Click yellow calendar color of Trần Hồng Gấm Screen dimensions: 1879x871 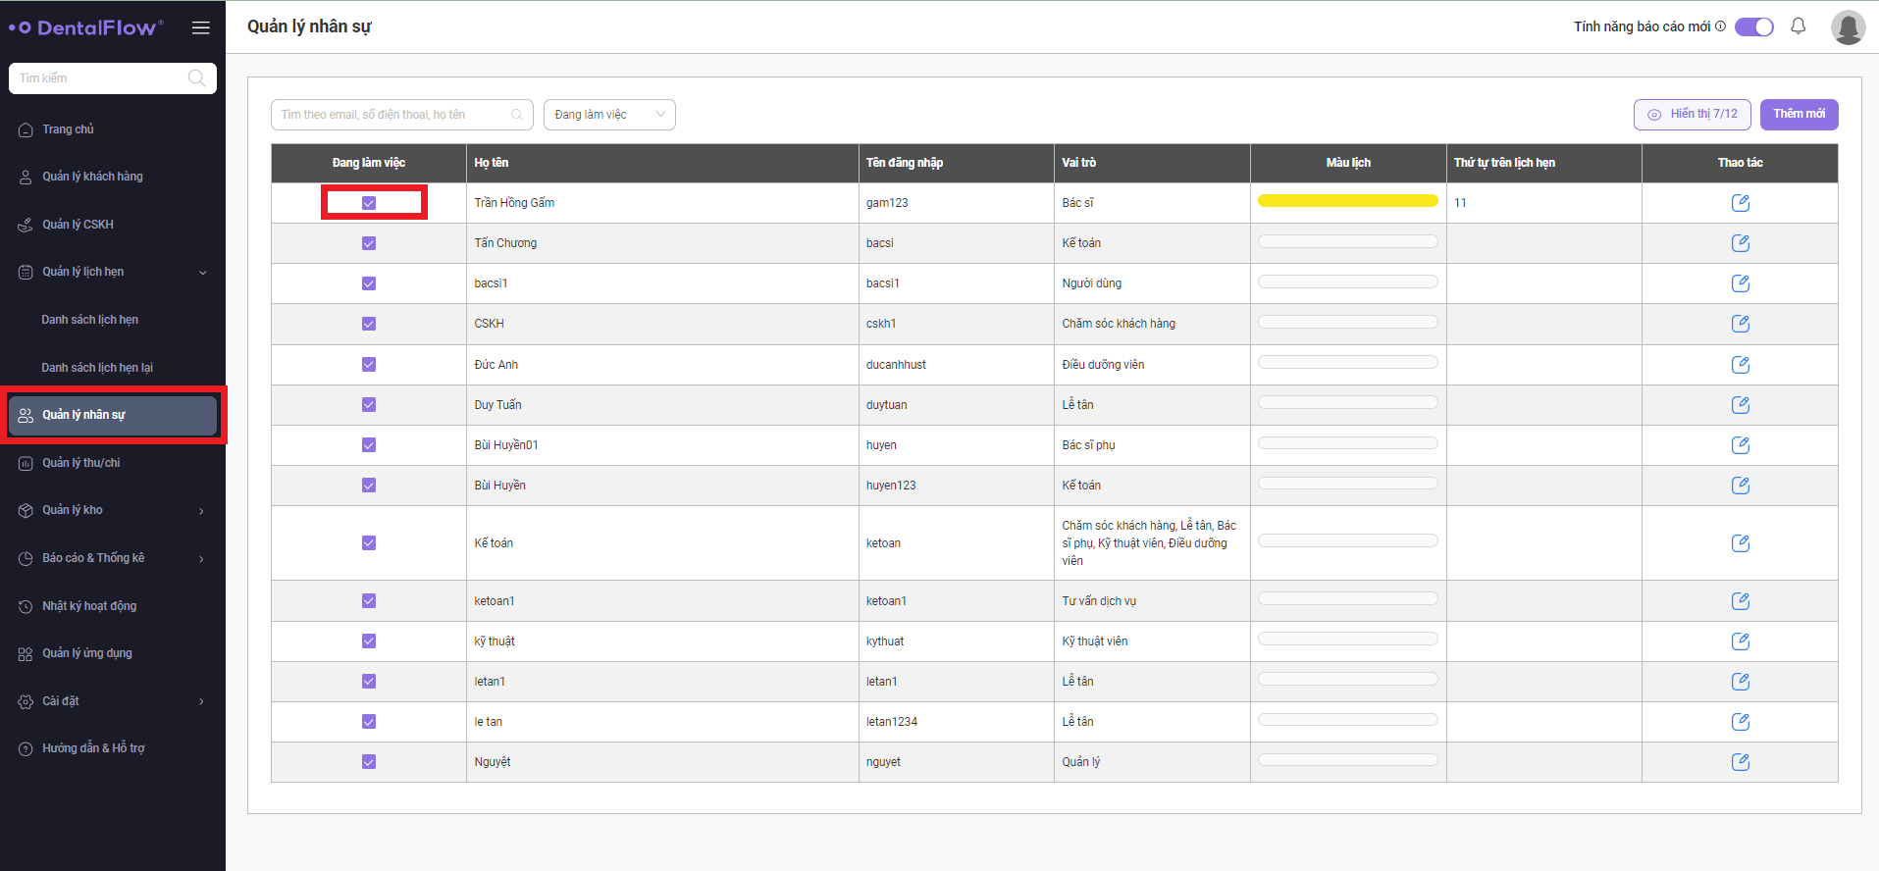[1348, 201]
